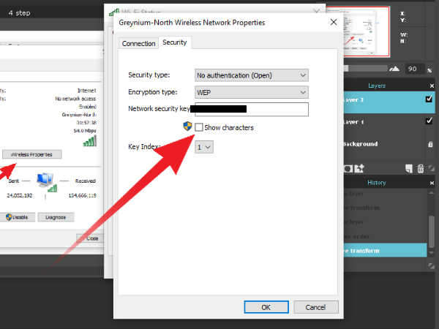
Task: Click the delete layer trash icon
Action: coord(420,169)
